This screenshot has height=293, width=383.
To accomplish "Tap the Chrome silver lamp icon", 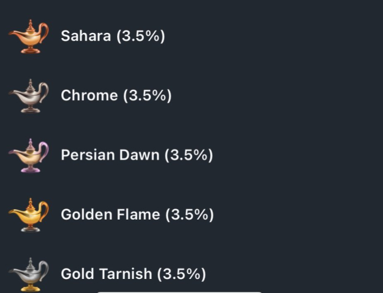I will coord(28,96).
